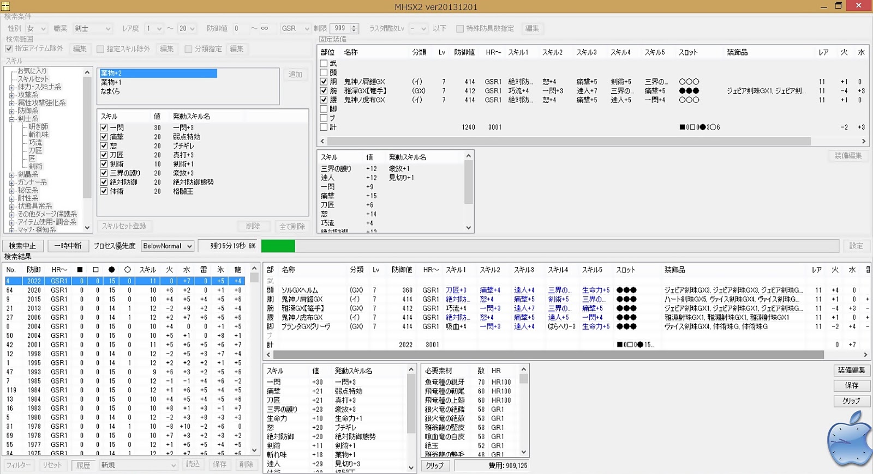Open the 新規 history dropdown
873x474 pixels.
139,465
